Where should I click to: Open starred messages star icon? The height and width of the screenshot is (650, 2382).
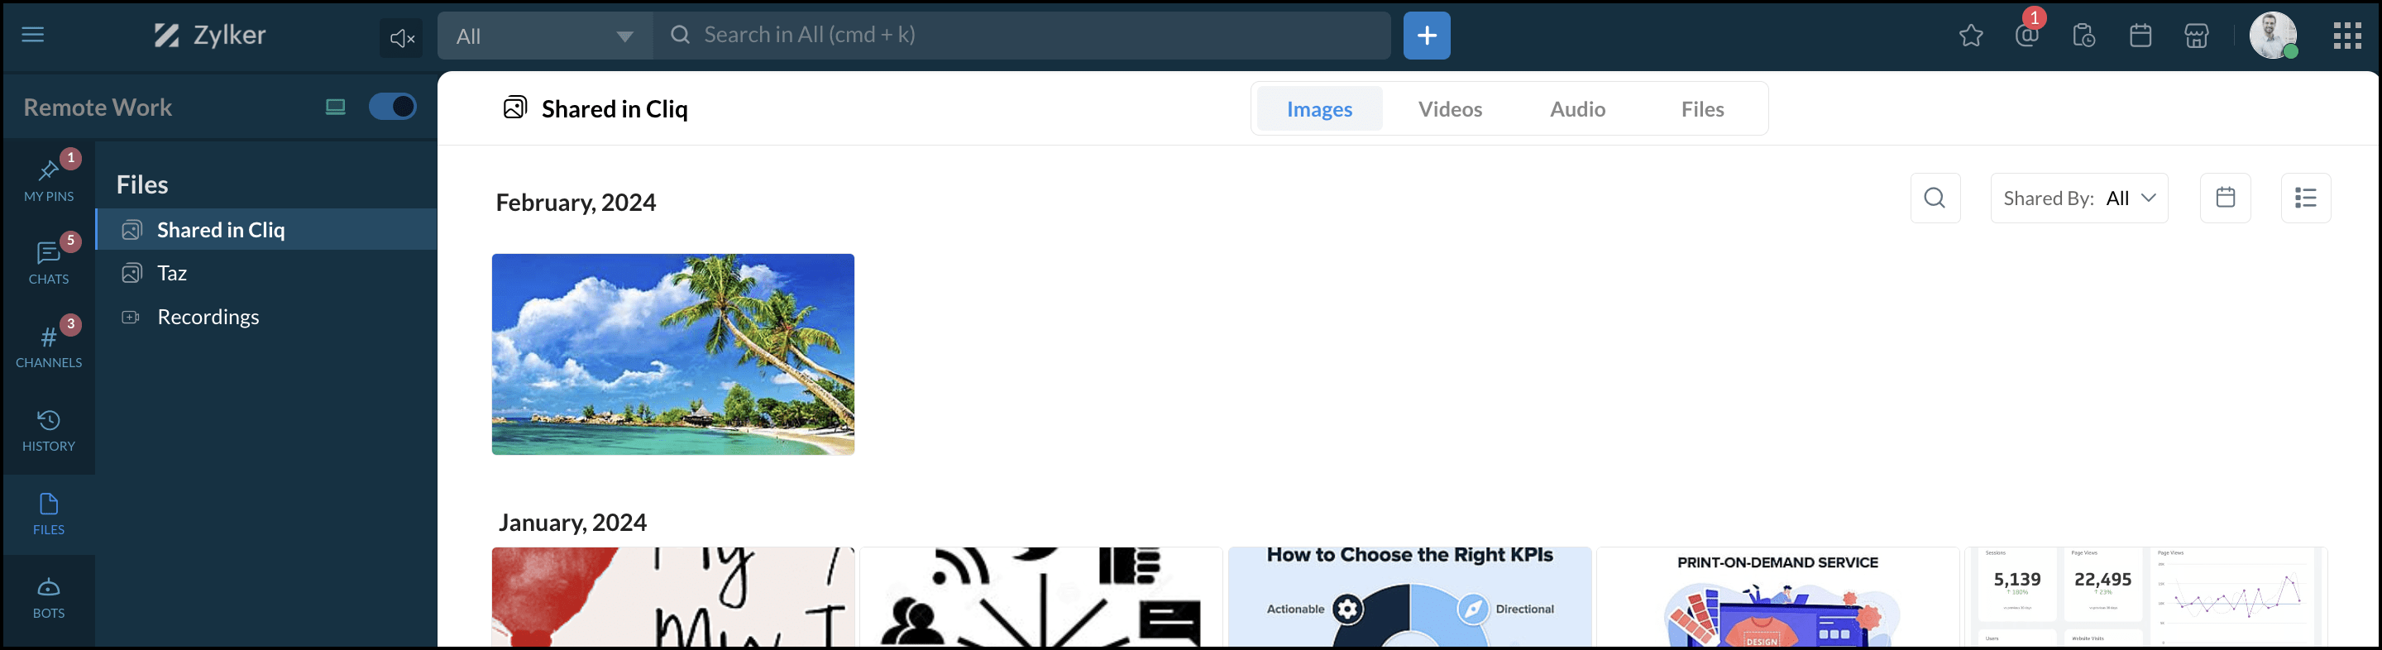point(1970,36)
